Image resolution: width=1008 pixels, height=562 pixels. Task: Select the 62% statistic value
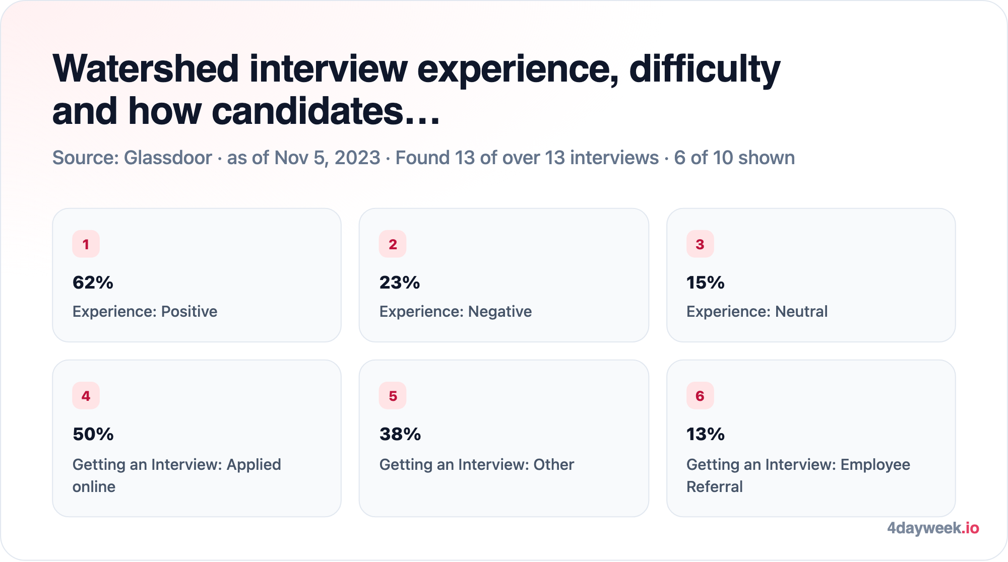tap(93, 283)
